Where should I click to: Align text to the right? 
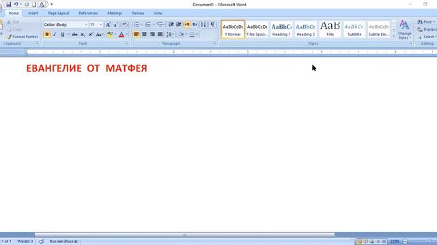152,35
